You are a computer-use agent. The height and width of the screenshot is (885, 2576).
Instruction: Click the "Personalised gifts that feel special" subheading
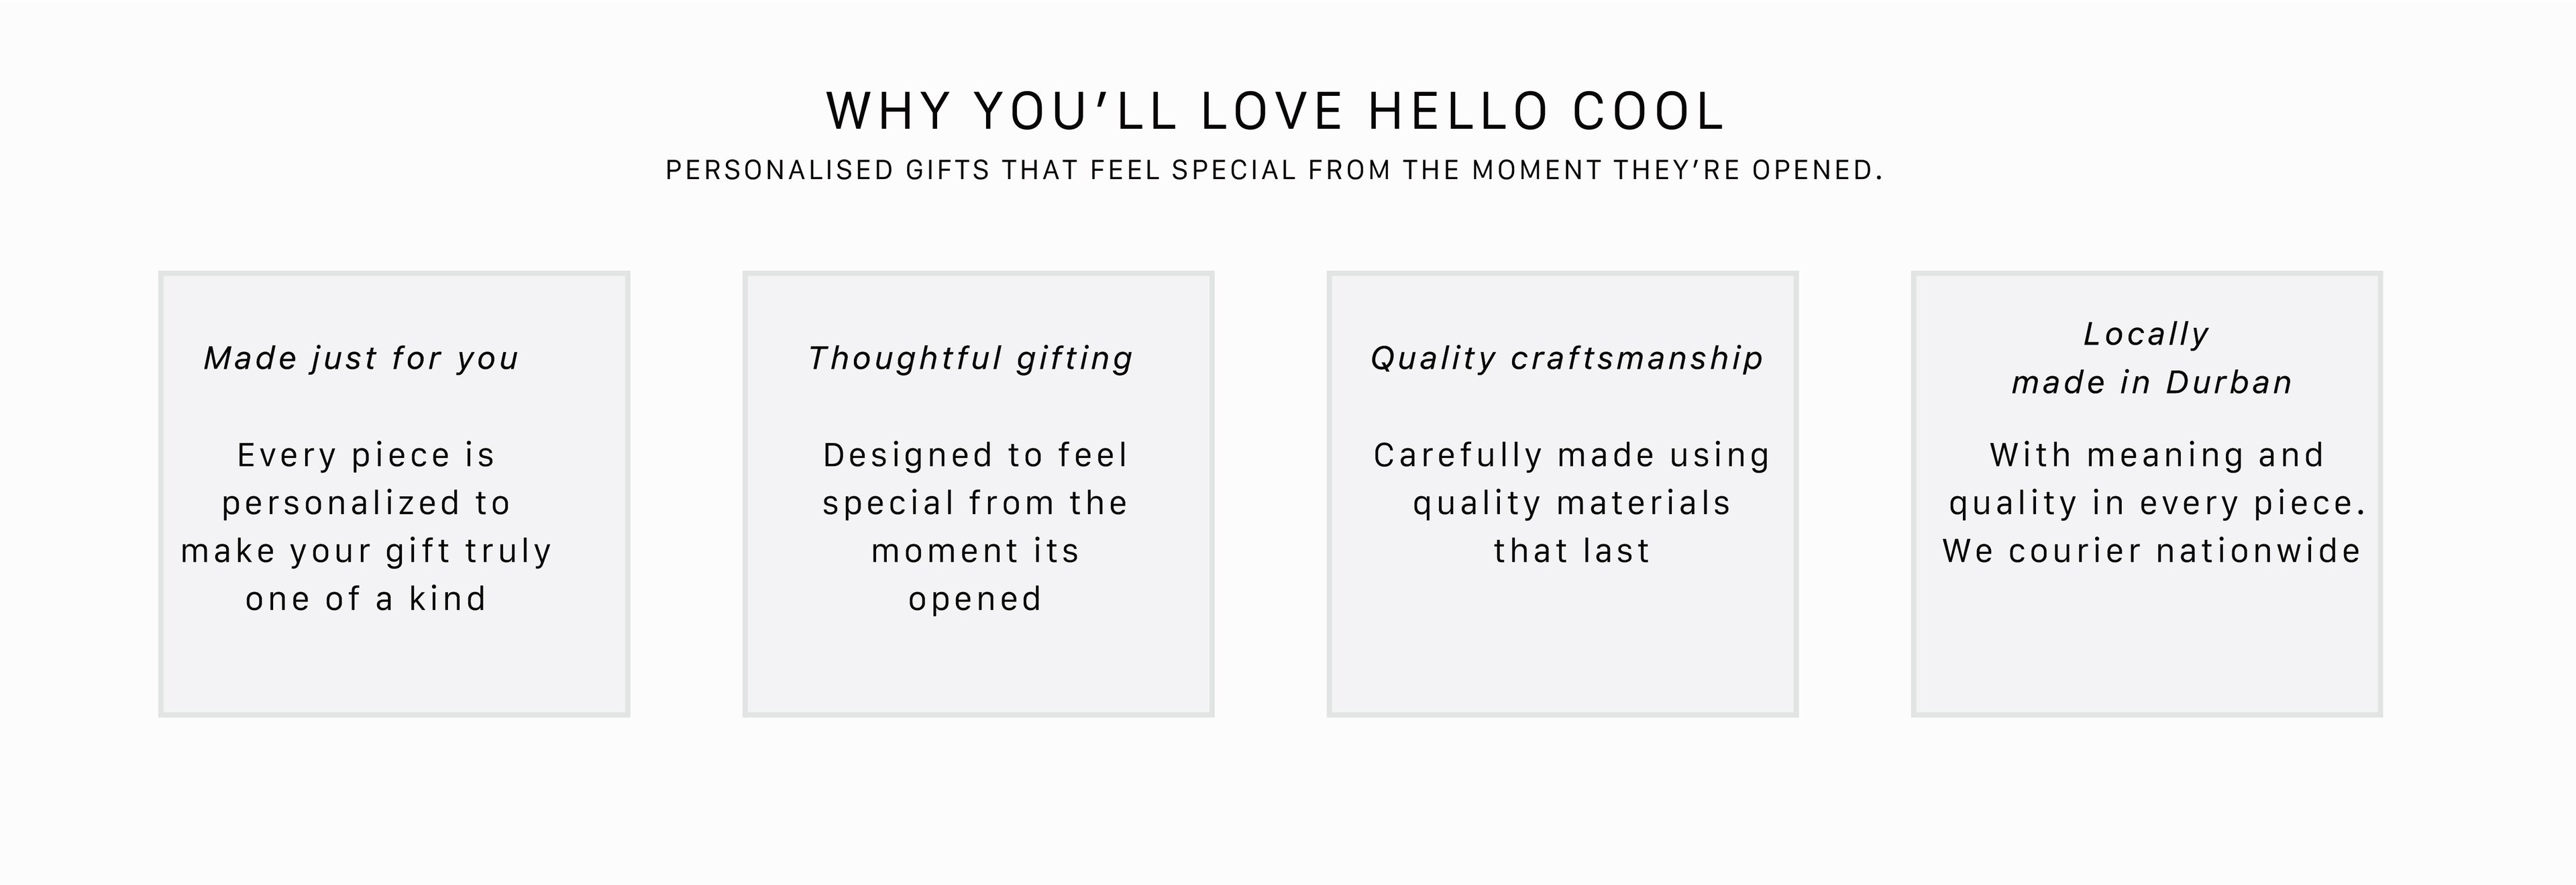1274,171
